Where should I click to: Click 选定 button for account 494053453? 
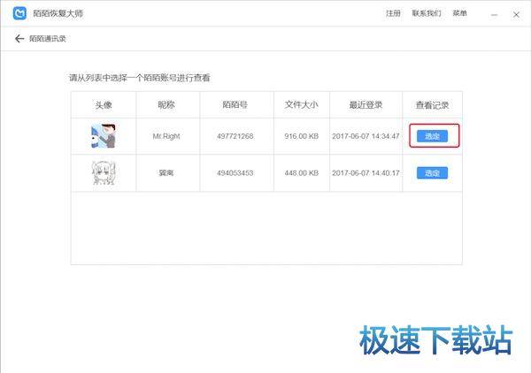(432, 173)
